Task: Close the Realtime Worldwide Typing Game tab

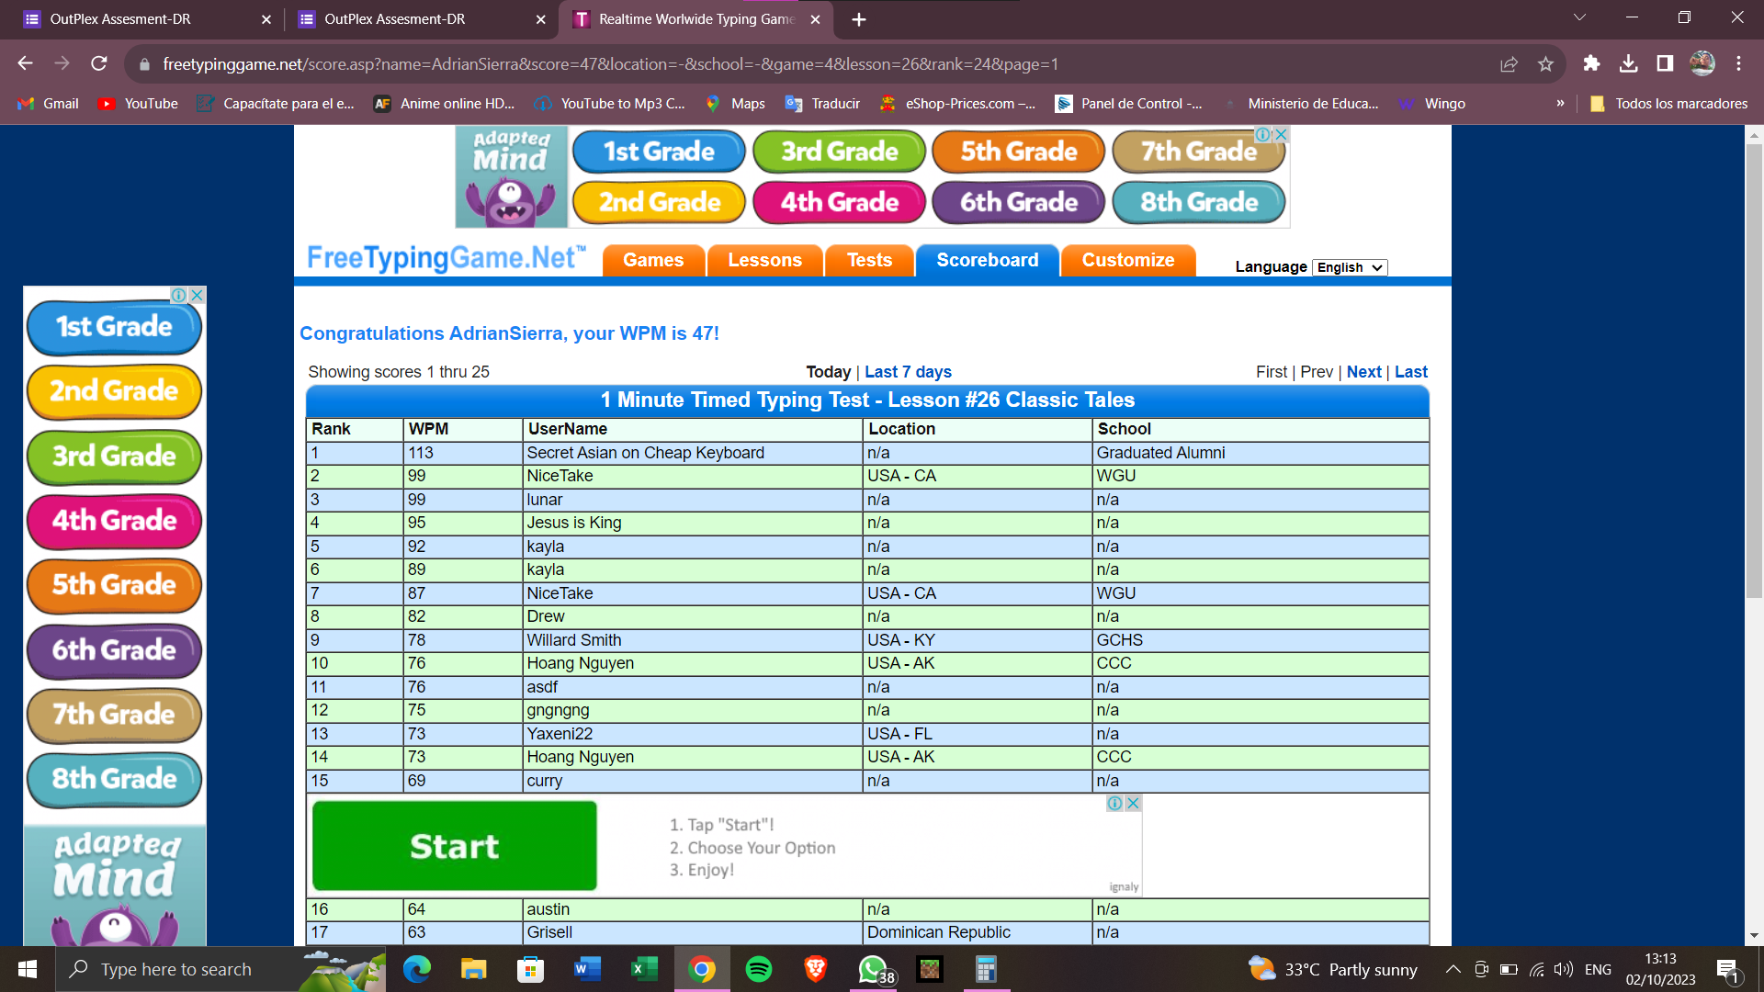Action: pyautogui.click(x=815, y=19)
